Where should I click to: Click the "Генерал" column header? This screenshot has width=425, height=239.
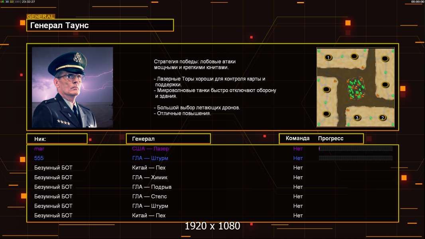click(168, 139)
